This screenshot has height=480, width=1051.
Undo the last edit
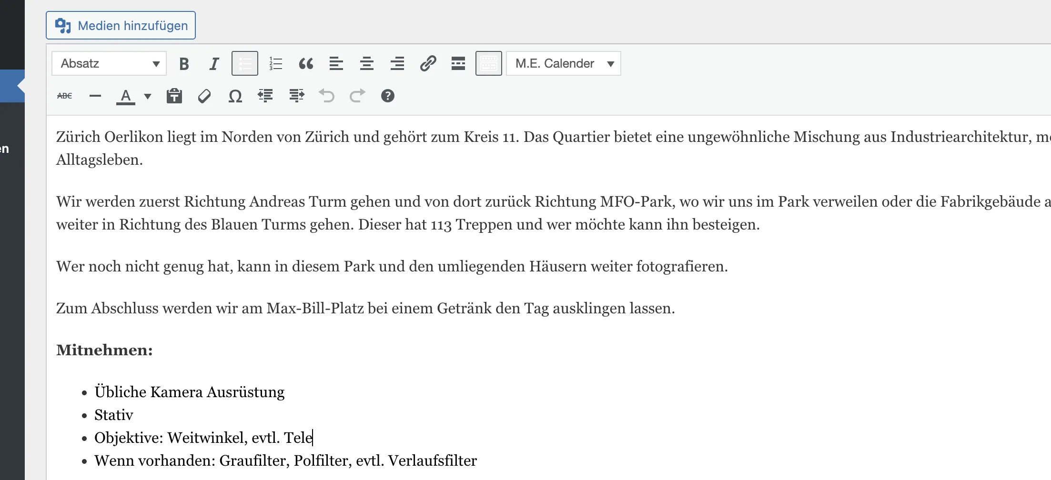[327, 96]
